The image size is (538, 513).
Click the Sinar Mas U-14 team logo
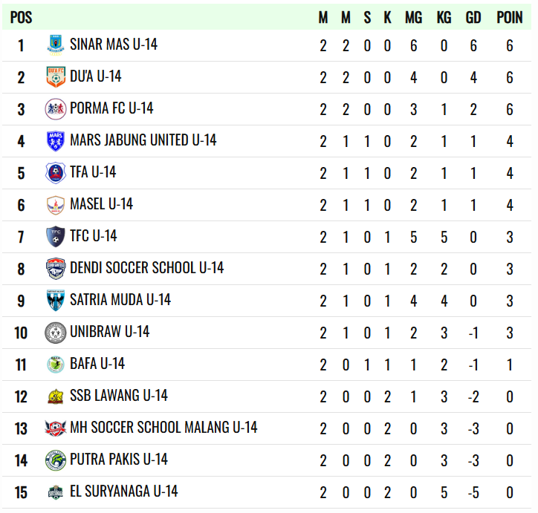pyautogui.click(x=56, y=45)
